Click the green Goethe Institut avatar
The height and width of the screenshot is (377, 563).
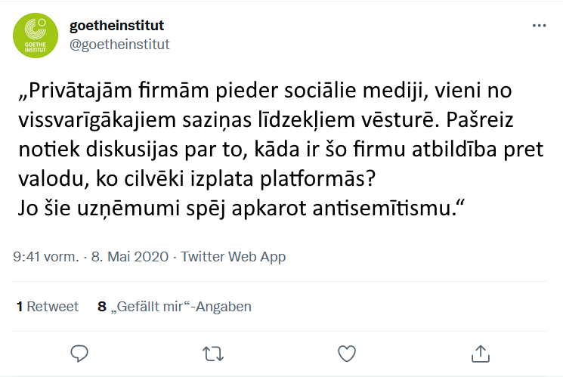(x=35, y=35)
